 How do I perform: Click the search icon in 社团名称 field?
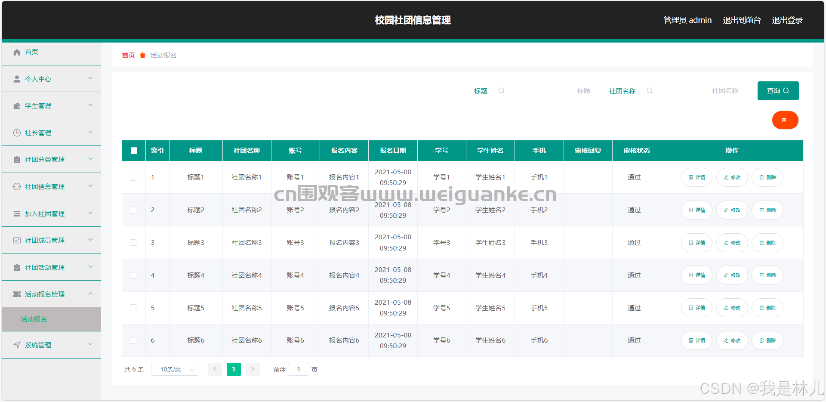[x=650, y=90]
